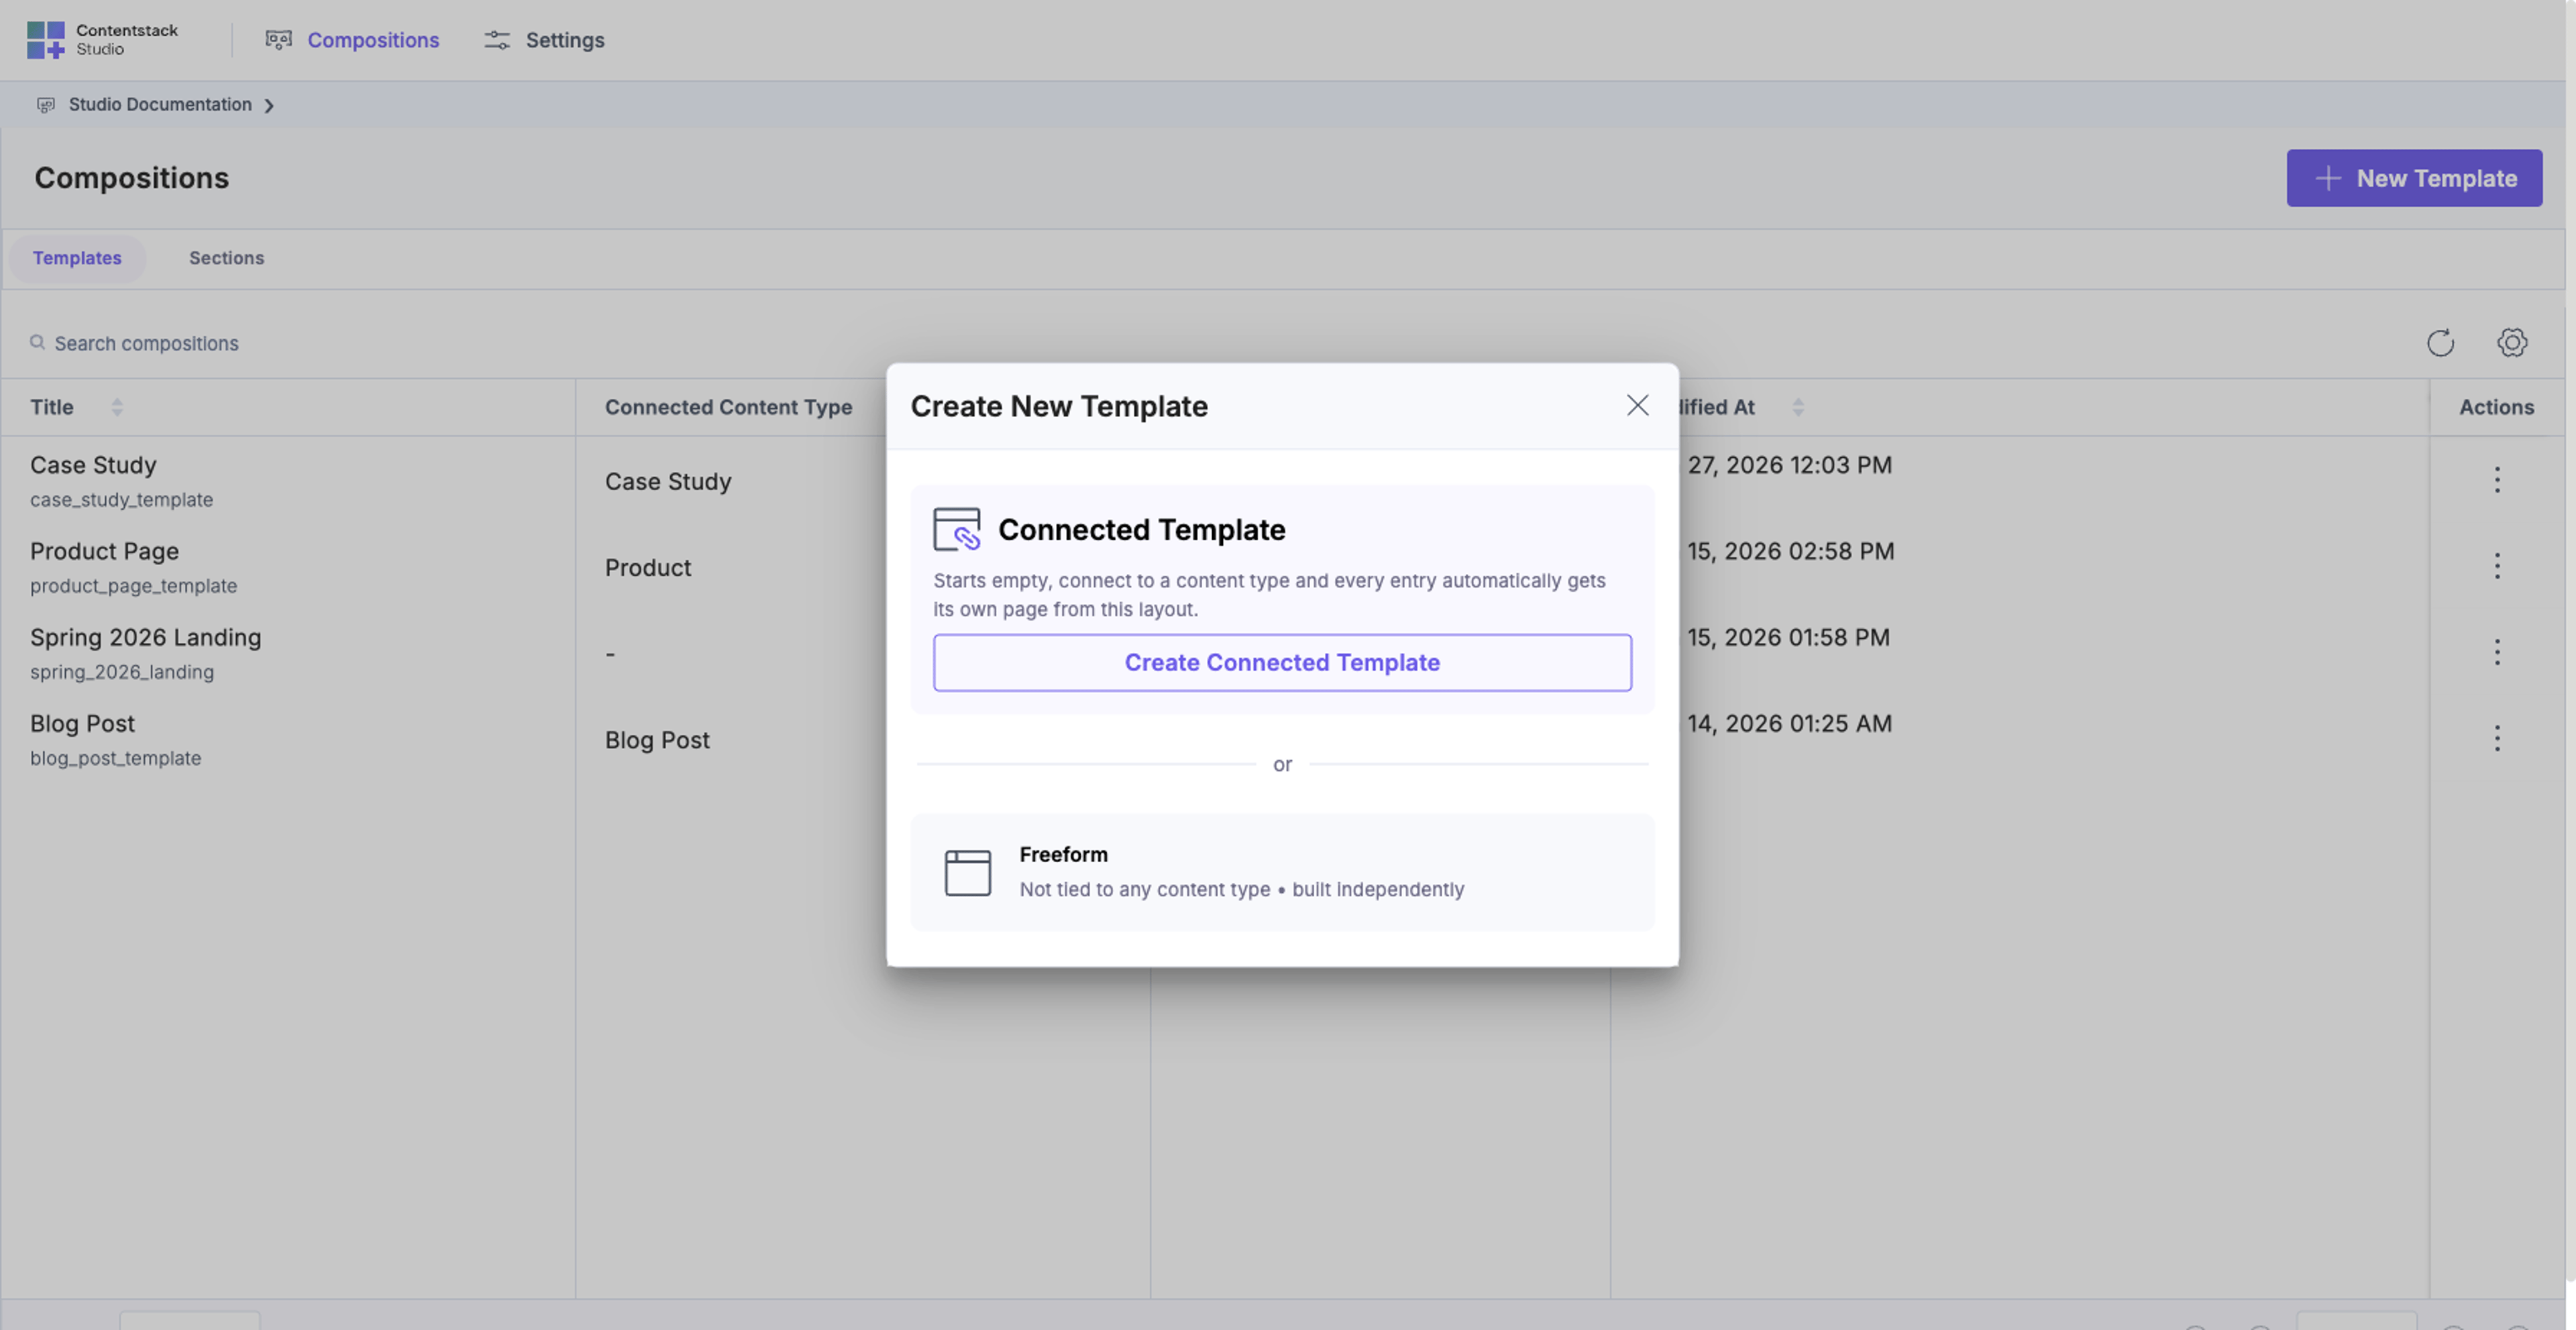Viewport: 2576px width, 1330px height.
Task: Click Create Connected Template button
Action: [x=1282, y=662]
